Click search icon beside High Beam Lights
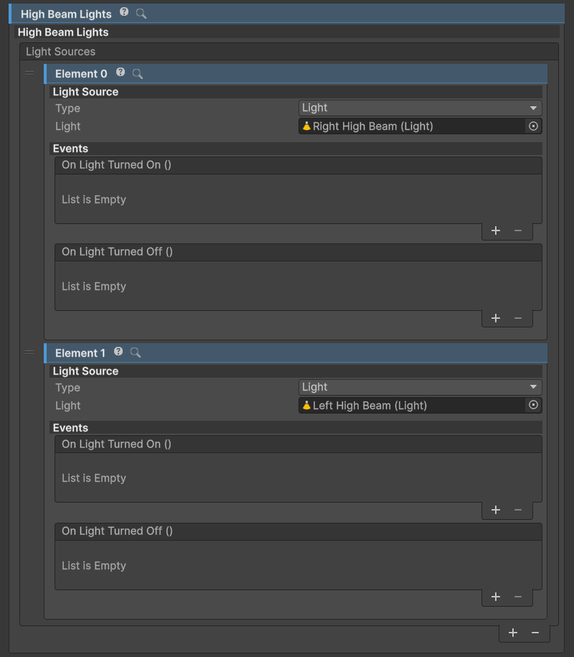 (141, 14)
